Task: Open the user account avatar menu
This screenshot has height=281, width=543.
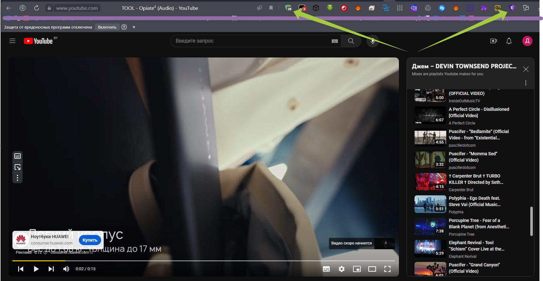Action: click(527, 41)
